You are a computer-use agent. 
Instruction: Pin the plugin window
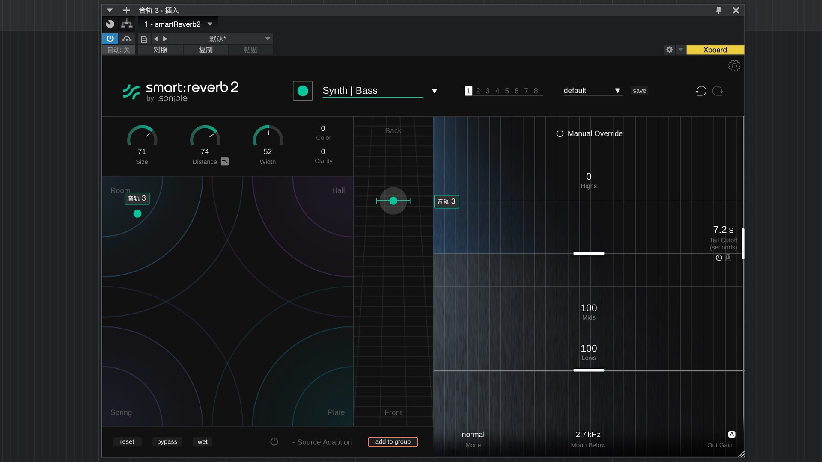point(719,10)
